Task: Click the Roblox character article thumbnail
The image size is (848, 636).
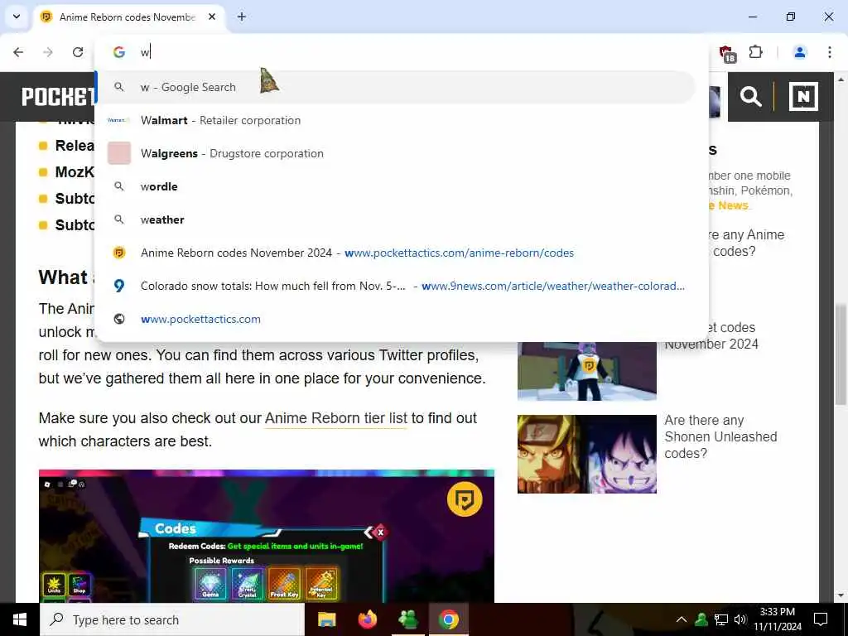Action: tap(587, 371)
